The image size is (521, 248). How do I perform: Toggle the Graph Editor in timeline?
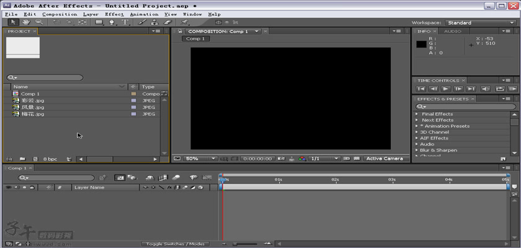pyautogui.click(x=207, y=177)
